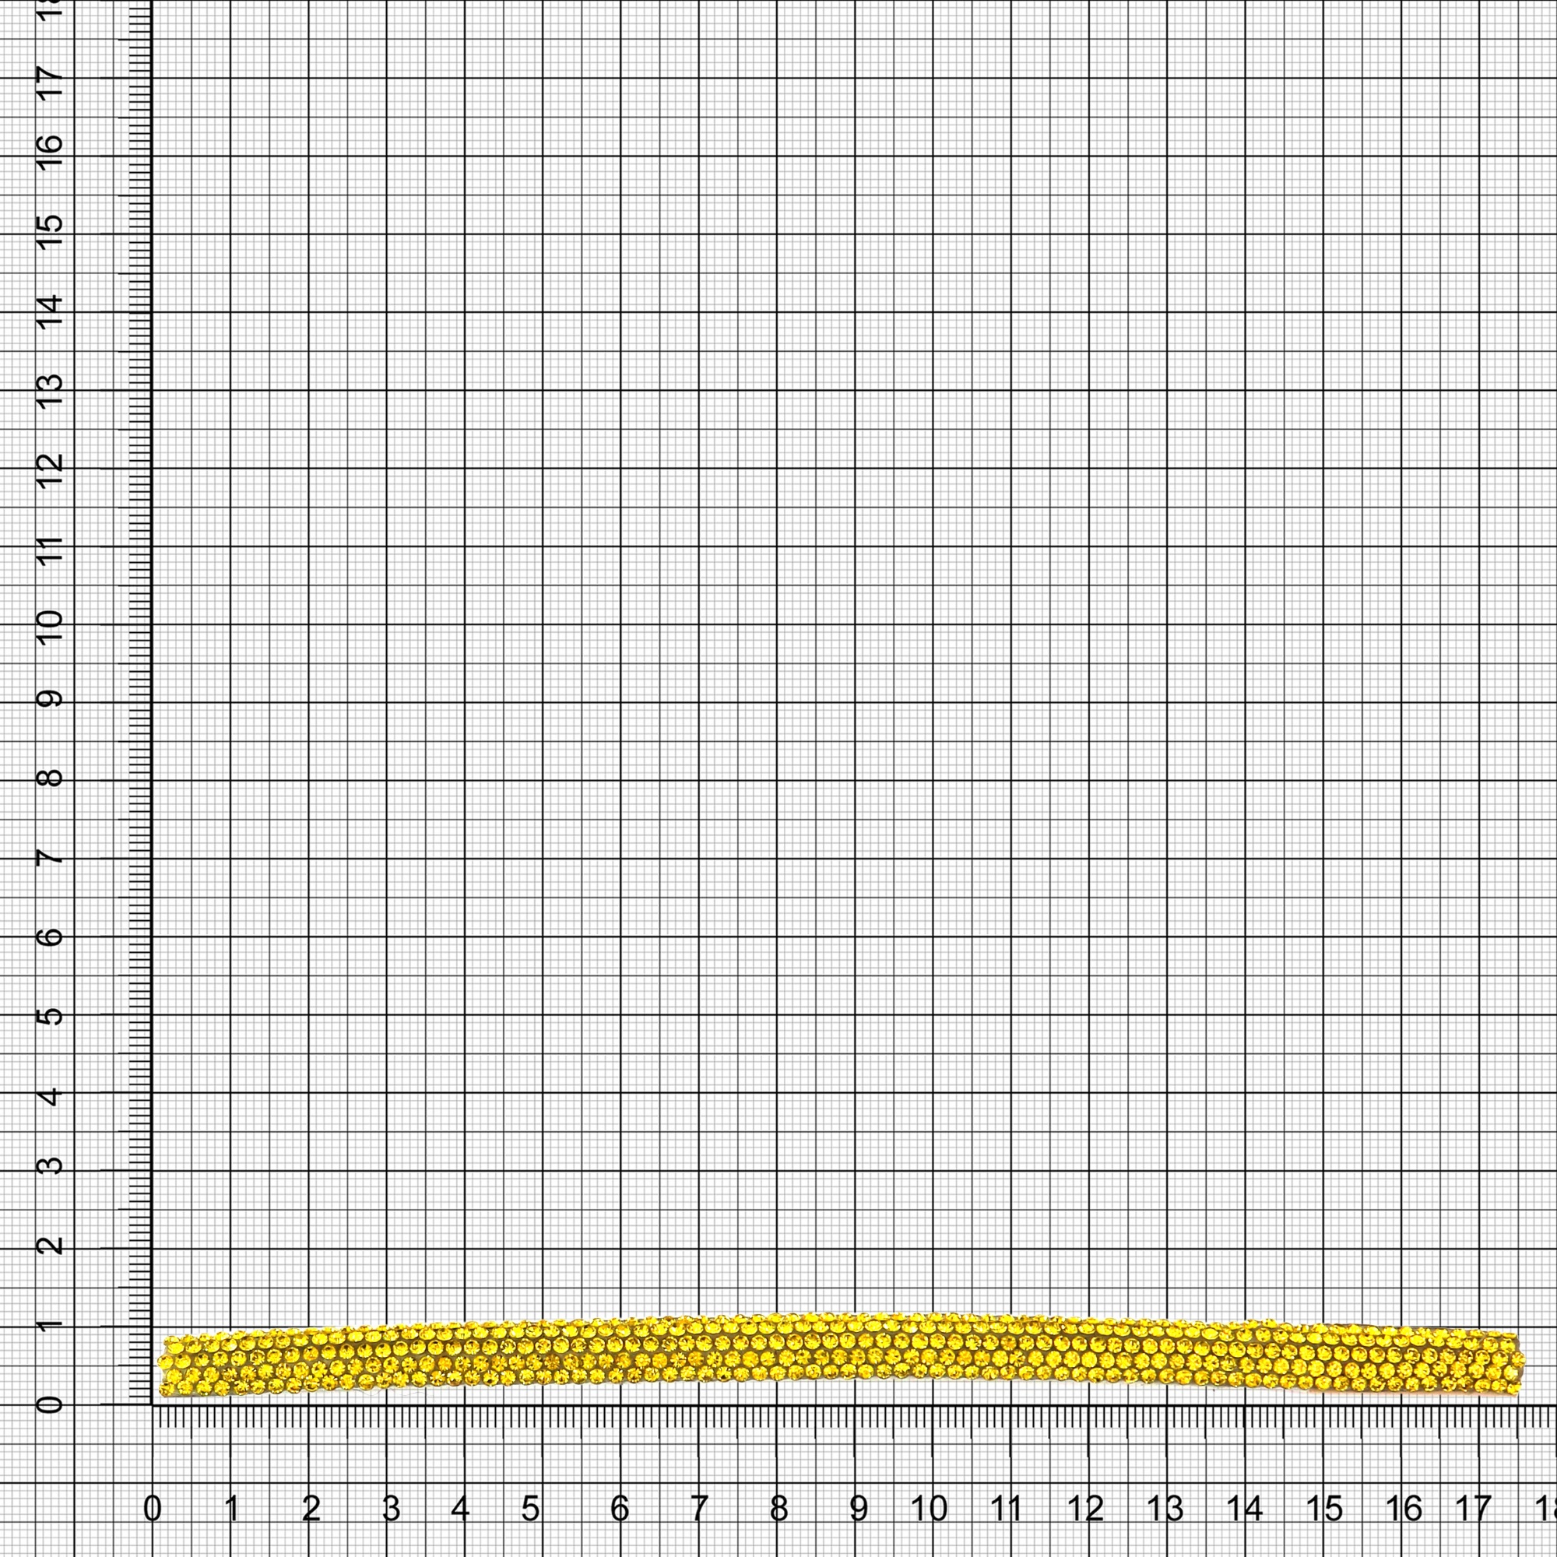Select number 10 on the vertical ruler
Screen dimensions: 1557x1557
pyautogui.click(x=50, y=626)
